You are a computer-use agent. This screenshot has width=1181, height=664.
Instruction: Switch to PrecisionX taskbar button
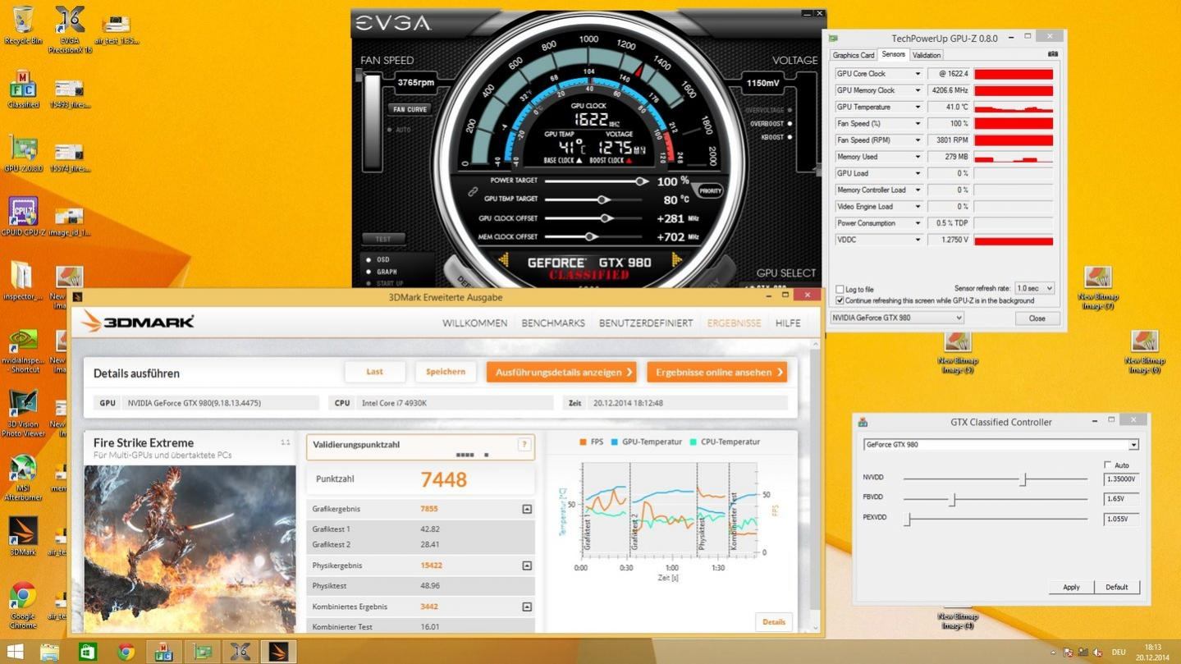(x=240, y=652)
